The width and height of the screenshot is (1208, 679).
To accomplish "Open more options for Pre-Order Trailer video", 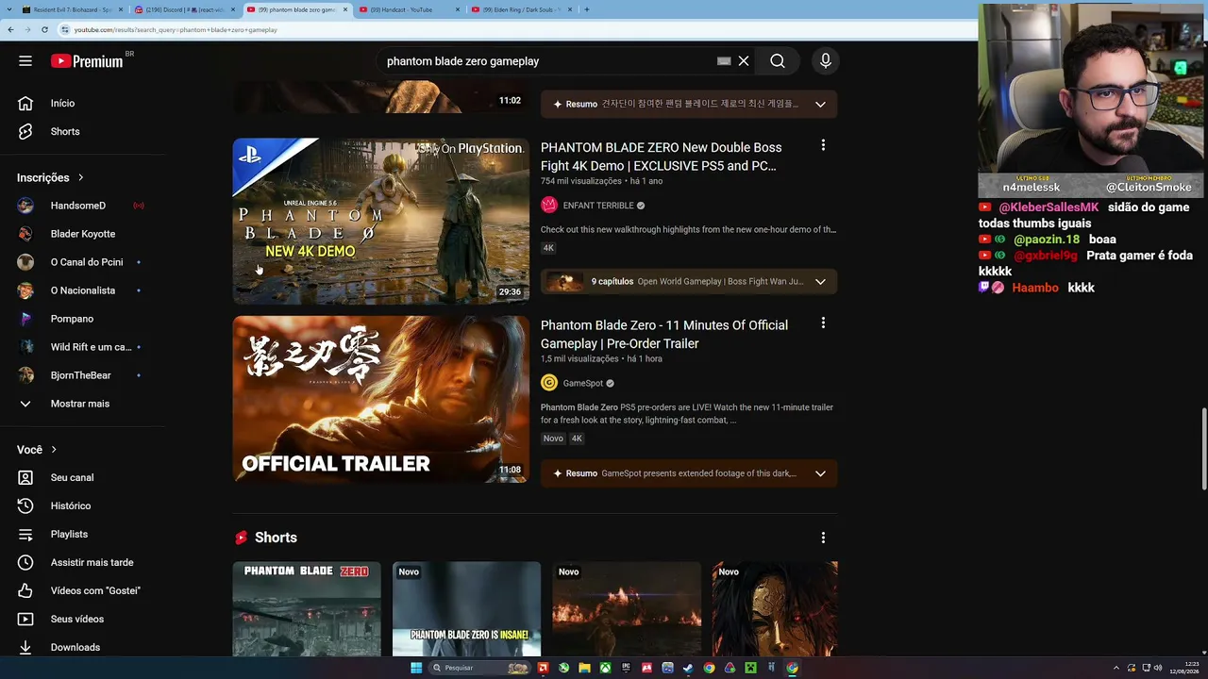I will coord(823,323).
